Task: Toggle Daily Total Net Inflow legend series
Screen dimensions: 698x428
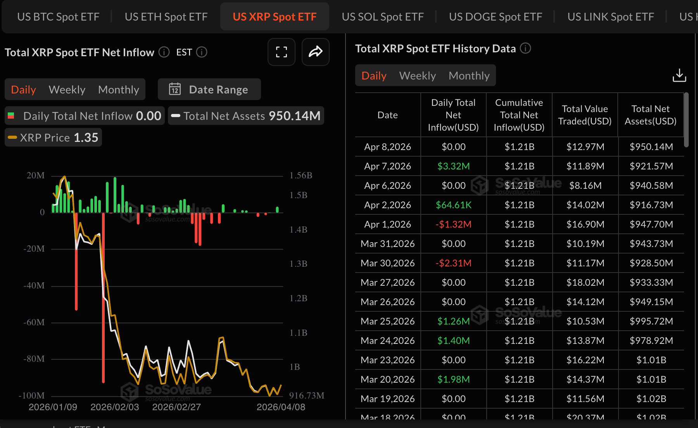Action: pyautogui.click(x=85, y=116)
